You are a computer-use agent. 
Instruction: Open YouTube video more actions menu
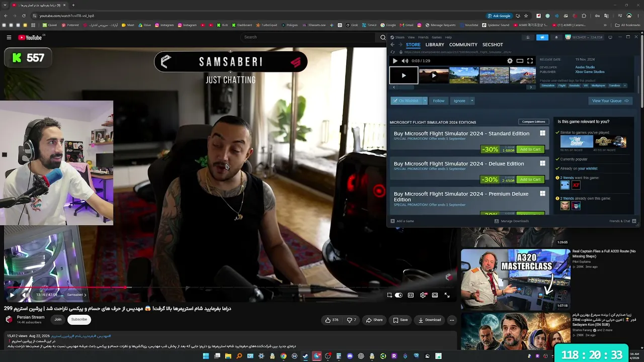coord(452,320)
